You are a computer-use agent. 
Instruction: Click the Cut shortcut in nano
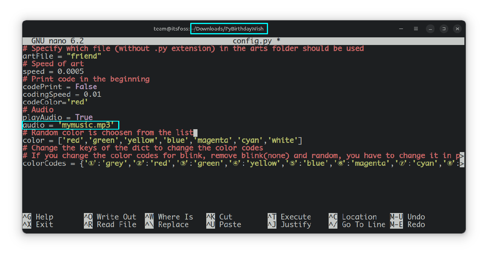click(226, 217)
